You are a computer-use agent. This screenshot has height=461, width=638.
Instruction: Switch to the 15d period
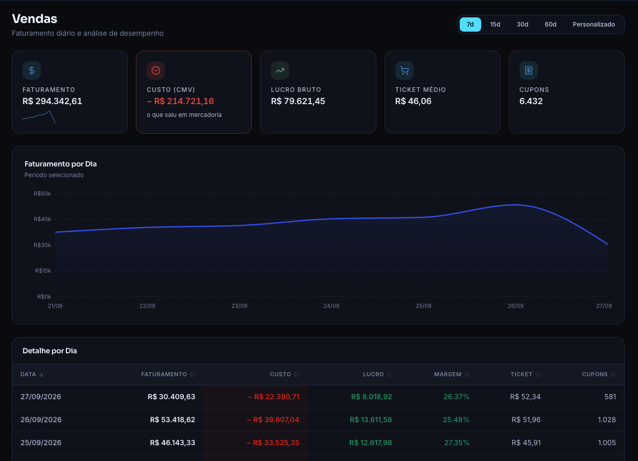click(495, 25)
